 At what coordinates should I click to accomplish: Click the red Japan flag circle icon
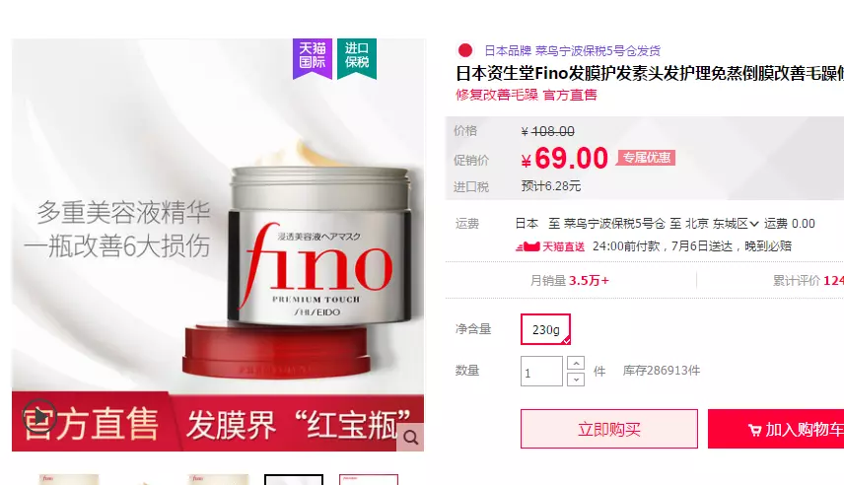pos(465,50)
